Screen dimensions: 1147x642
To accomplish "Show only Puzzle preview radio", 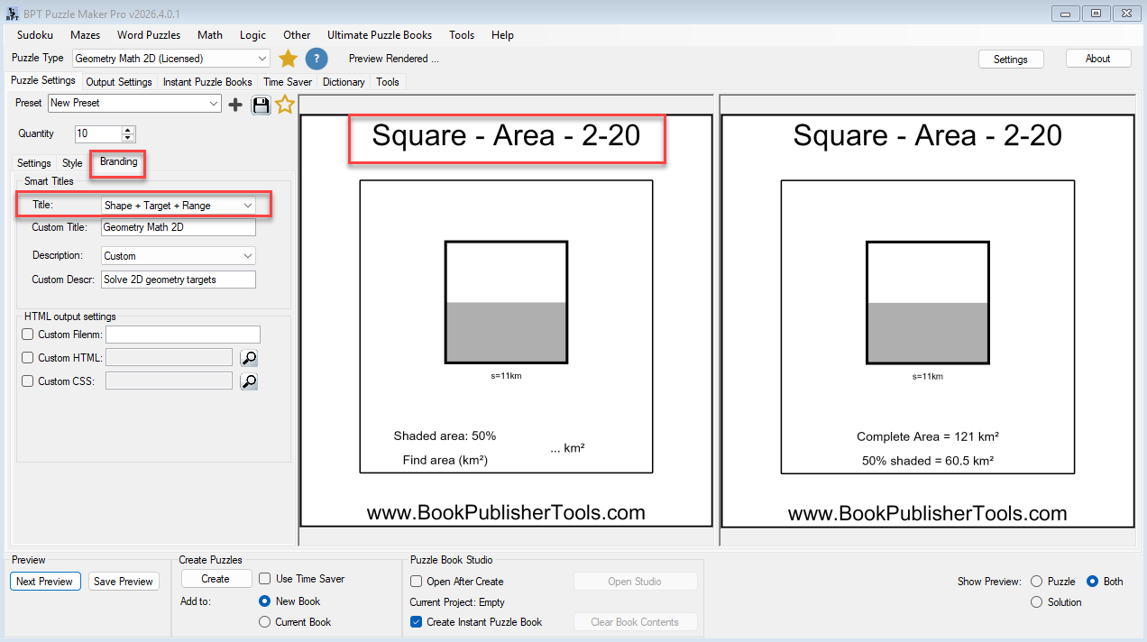I will [x=1036, y=582].
